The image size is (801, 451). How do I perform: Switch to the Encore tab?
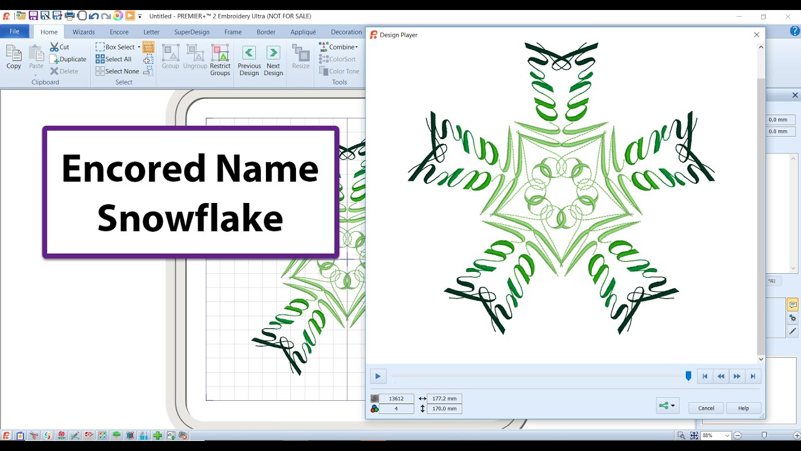pos(119,32)
